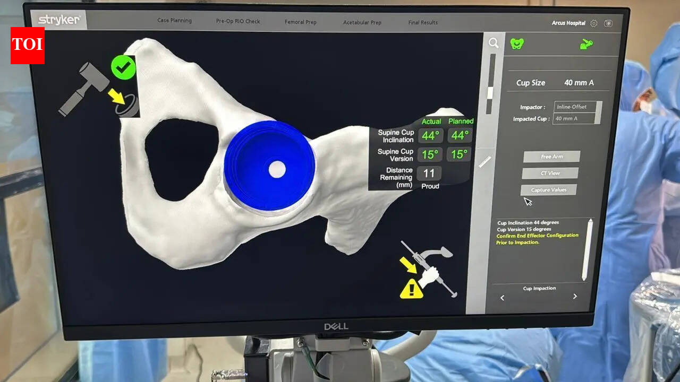
Task: Click the magnifier zoom icon
Action: [x=494, y=43]
